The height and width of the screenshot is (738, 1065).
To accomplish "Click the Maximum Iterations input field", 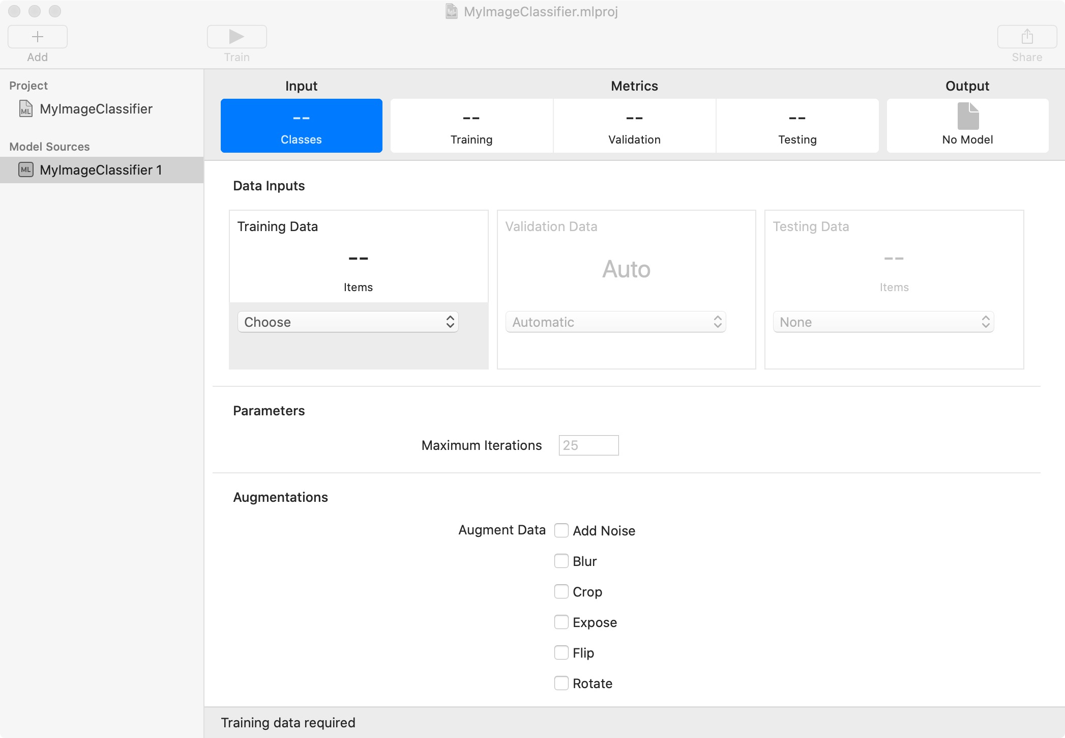I will tap(588, 445).
